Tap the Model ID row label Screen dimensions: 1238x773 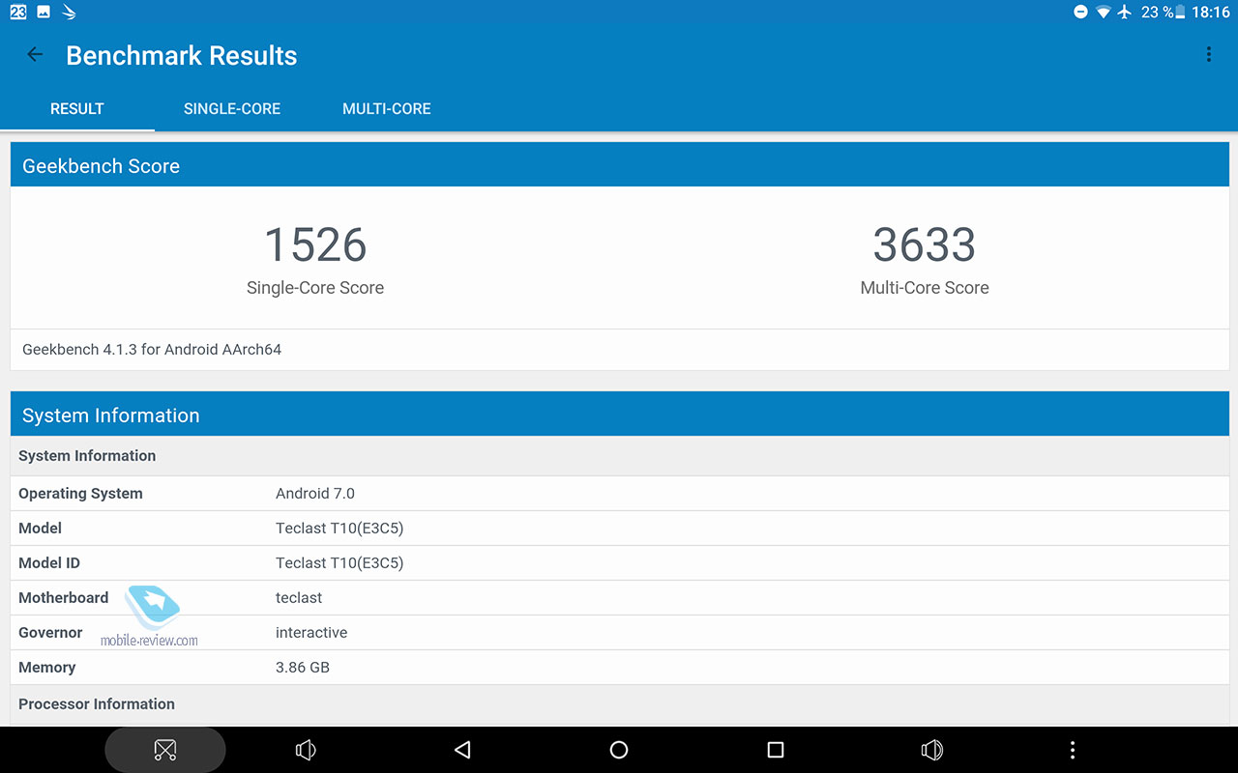pyautogui.click(x=49, y=563)
